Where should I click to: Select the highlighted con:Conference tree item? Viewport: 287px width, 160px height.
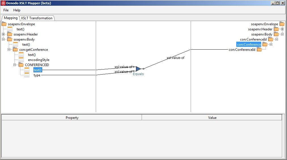[x=249, y=45]
